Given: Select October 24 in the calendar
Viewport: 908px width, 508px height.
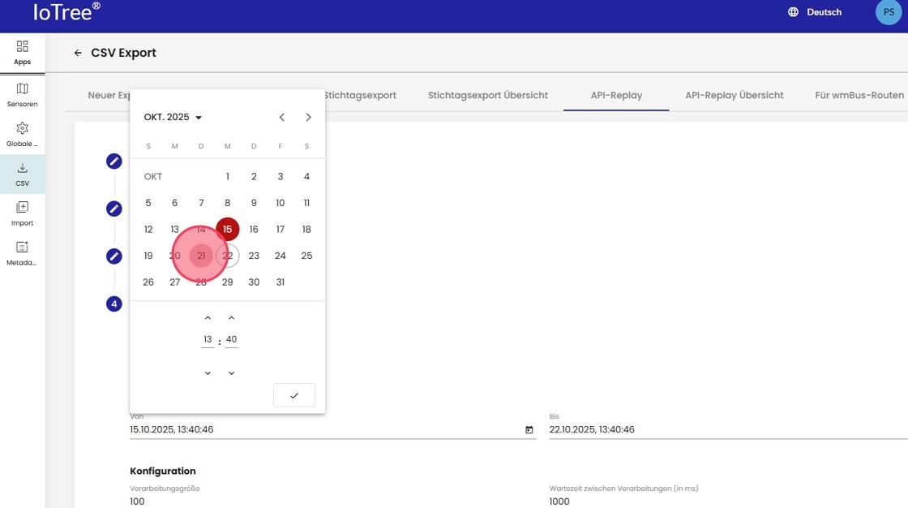Looking at the screenshot, I should pyautogui.click(x=280, y=256).
